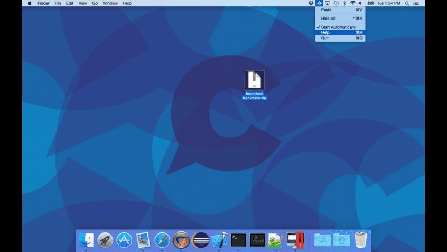447x252 pixels.
Task: Select the Important Document.zip file icon
Action: click(254, 80)
